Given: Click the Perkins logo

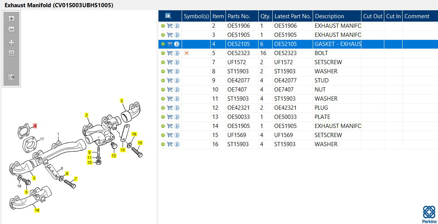Looking at the screenshot, I should (428, 214).
